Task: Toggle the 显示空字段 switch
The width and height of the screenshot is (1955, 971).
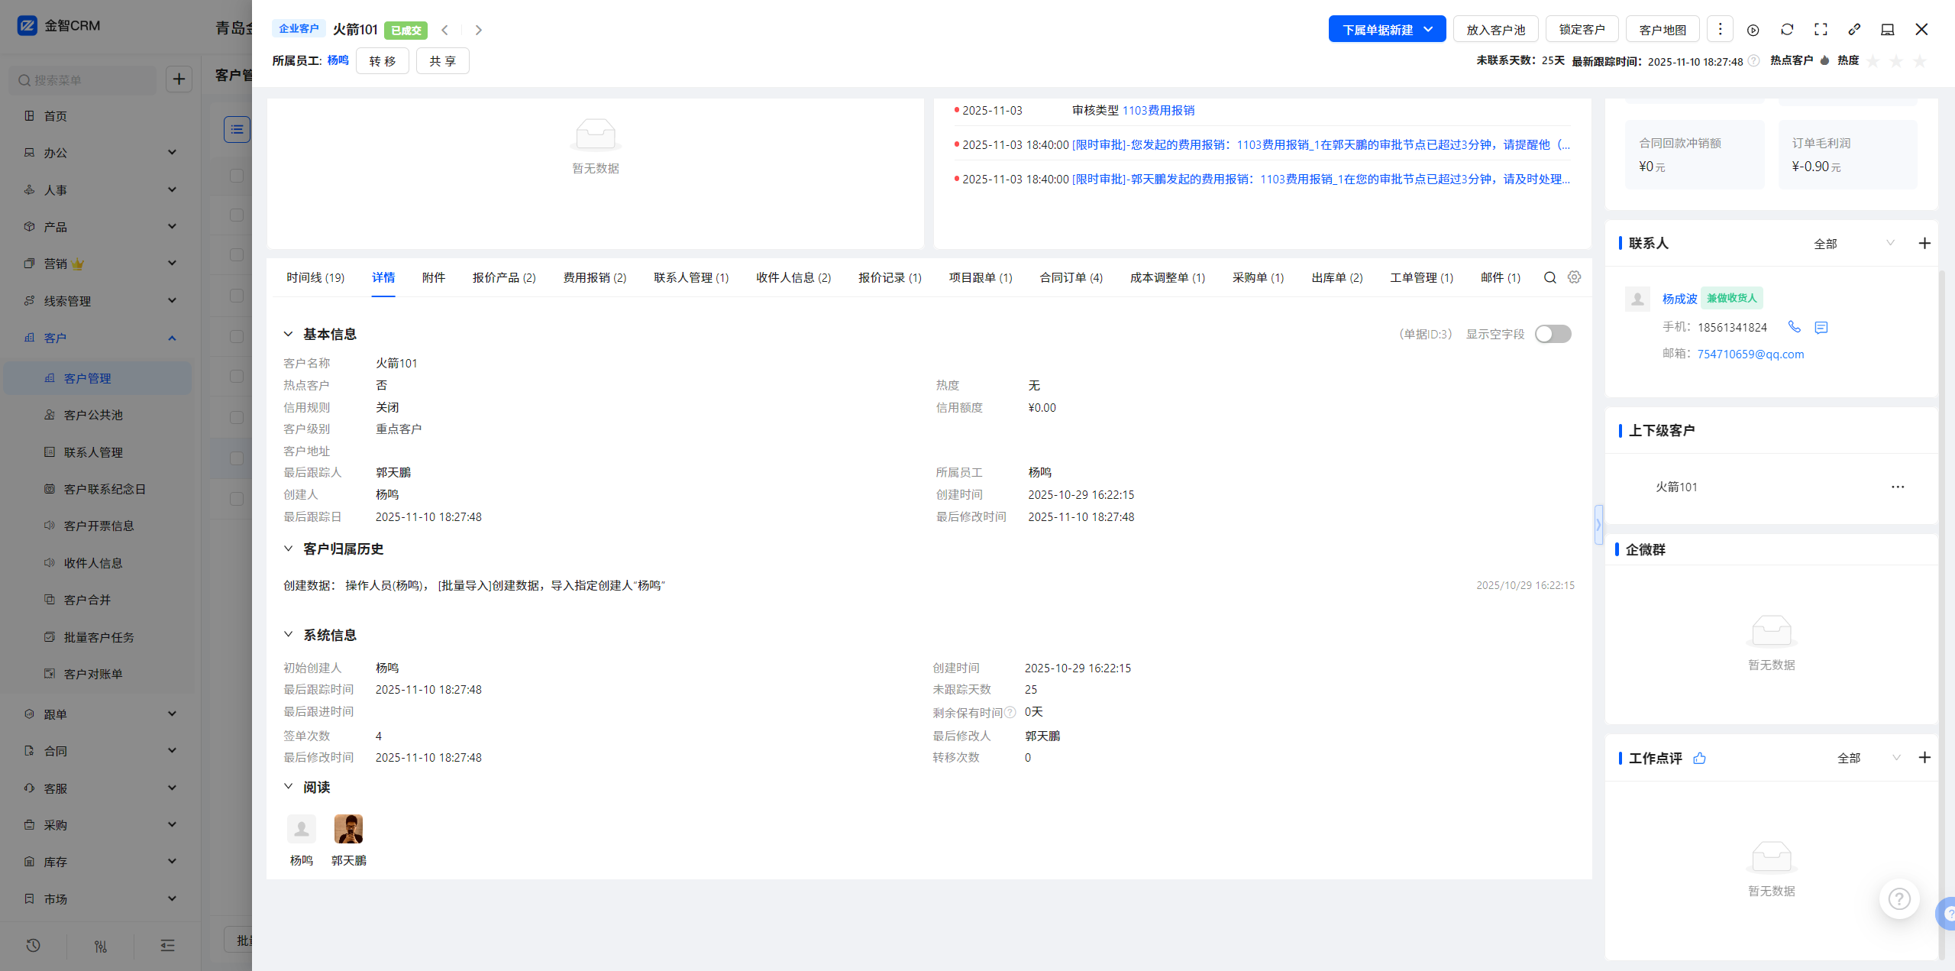Action: tap(1553, 334)
